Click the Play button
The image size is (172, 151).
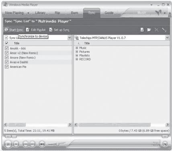pos(8,144)
